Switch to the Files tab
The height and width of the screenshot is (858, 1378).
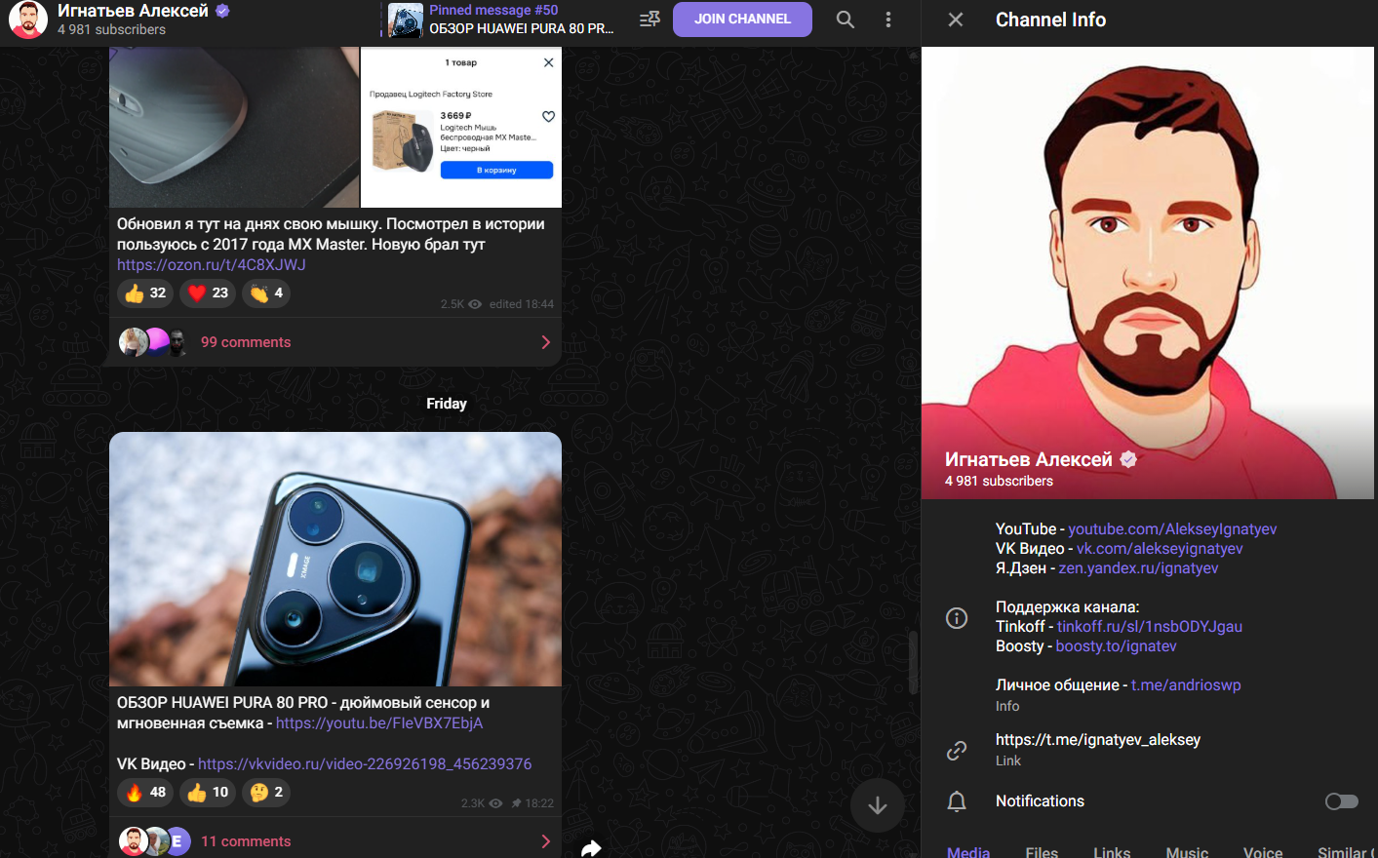1042,852
